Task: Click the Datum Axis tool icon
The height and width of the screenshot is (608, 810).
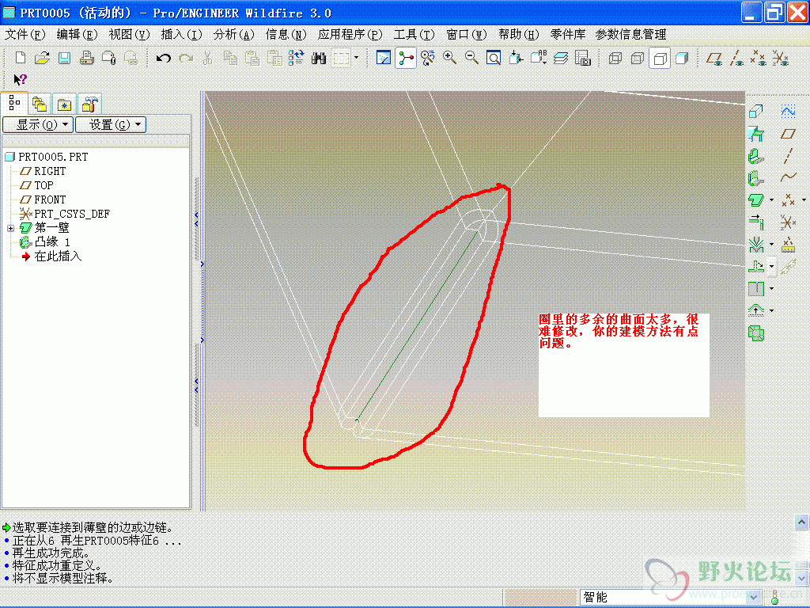Action: pyautogui.click(x=788, y=156)
